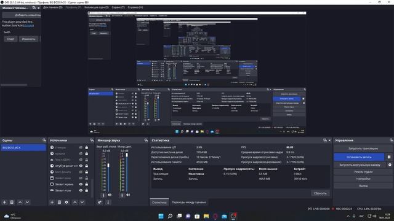Float the Управление dock panel
This screenshot has width=394, height=221.
coord(392,141)
